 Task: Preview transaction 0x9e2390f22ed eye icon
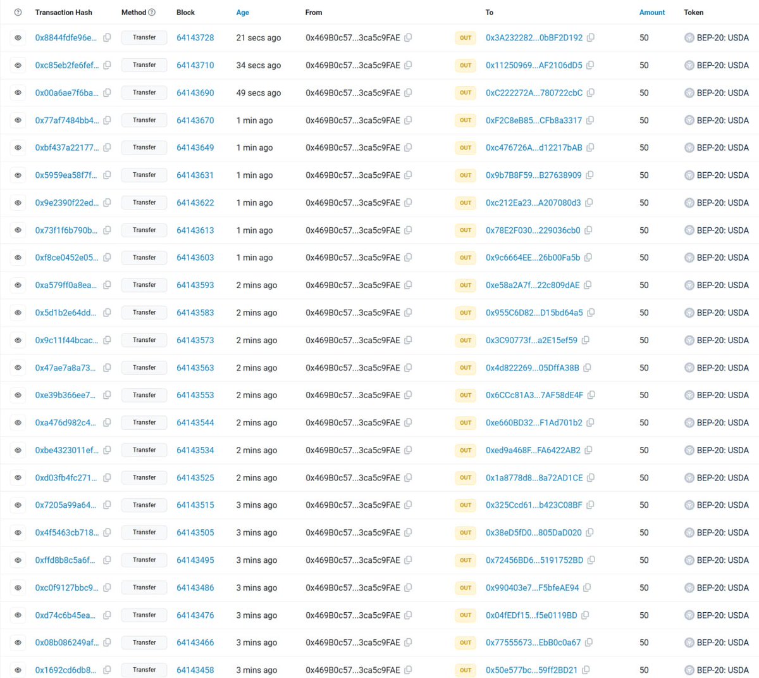point(18,203)
